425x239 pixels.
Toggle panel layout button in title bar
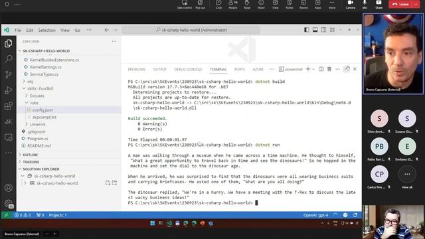click(x=315, y=30)
